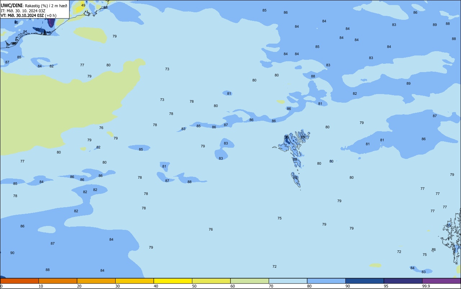Select the medium blue 80–90 legend swatch

326,281
